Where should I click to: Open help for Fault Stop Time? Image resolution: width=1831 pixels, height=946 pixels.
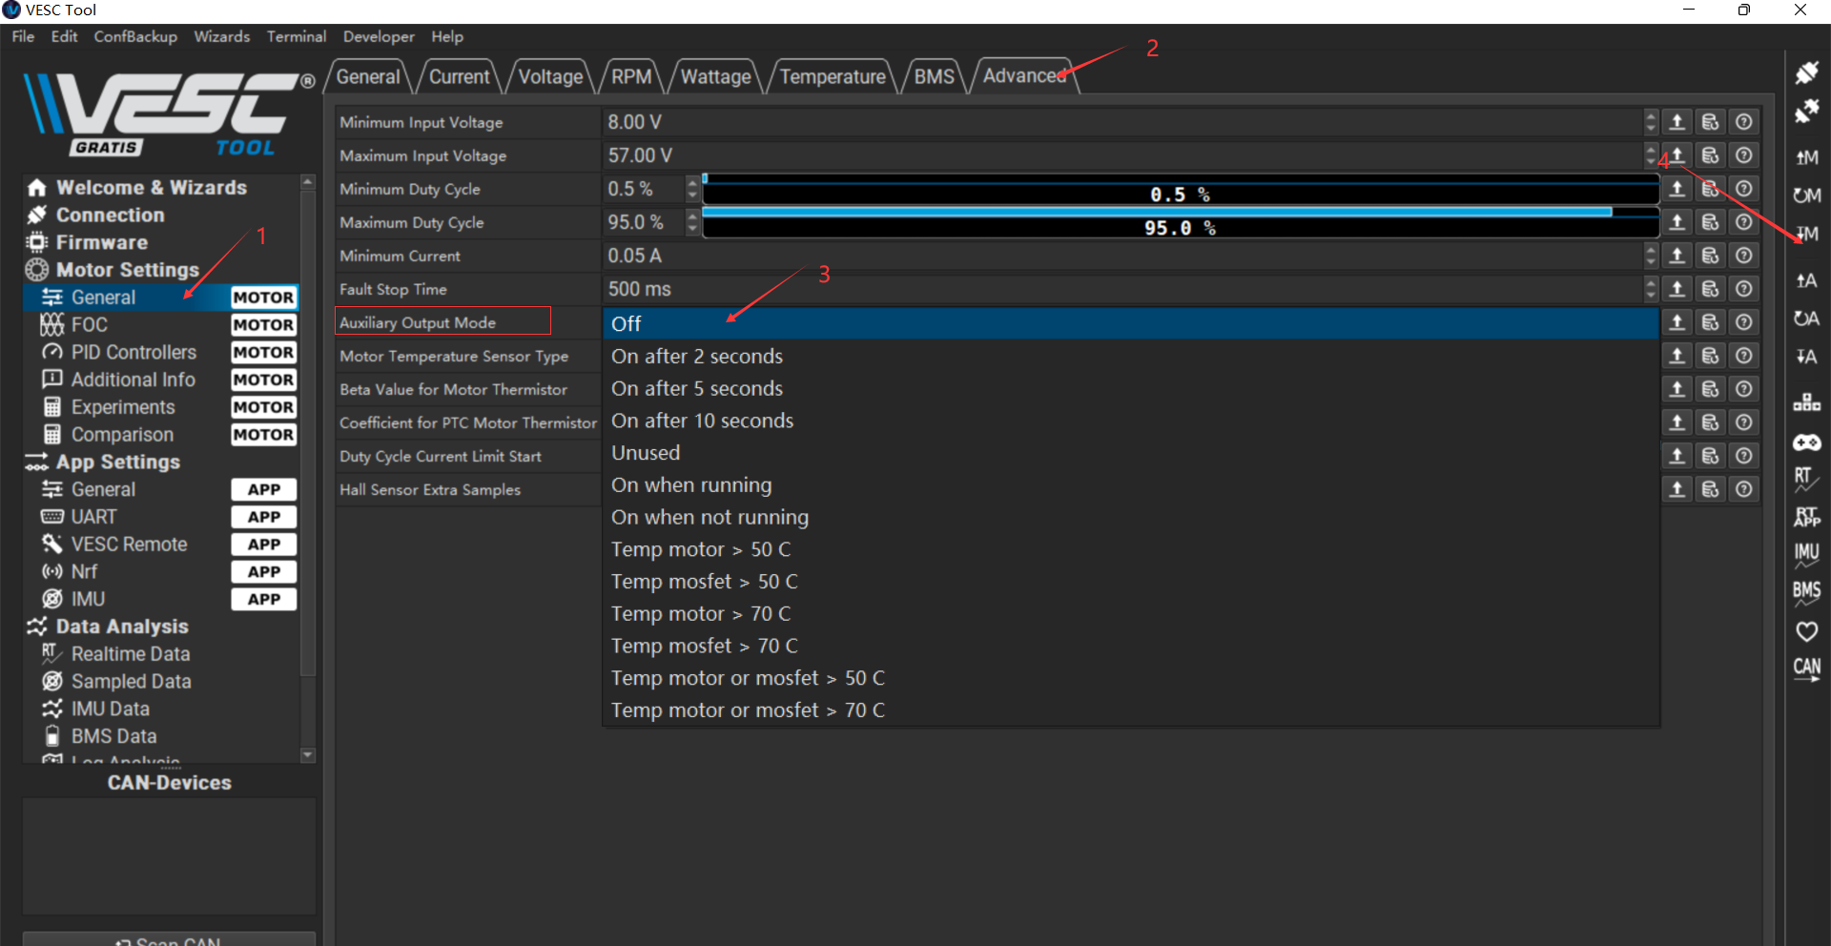point(1743,289)
